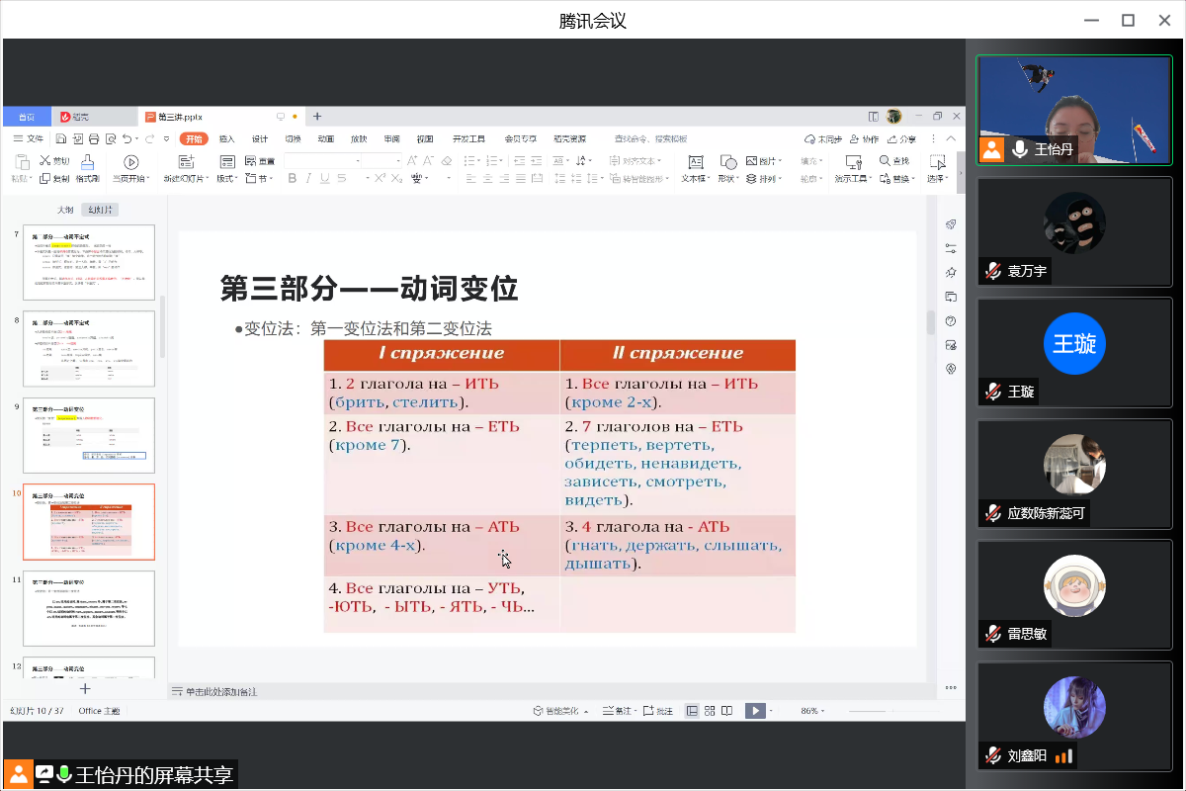Viewport: 1186px width, 791px height.
Task: Click the Print icon in the quick access toolbar
Action: coord(95,139)
